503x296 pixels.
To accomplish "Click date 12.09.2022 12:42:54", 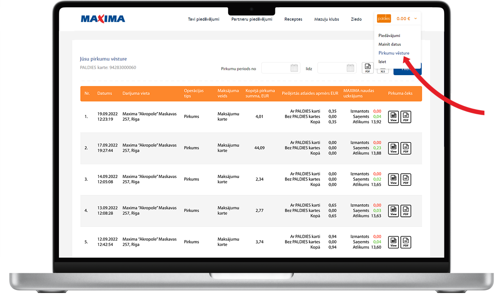I will pyautogui.click(x=107, y=242).
